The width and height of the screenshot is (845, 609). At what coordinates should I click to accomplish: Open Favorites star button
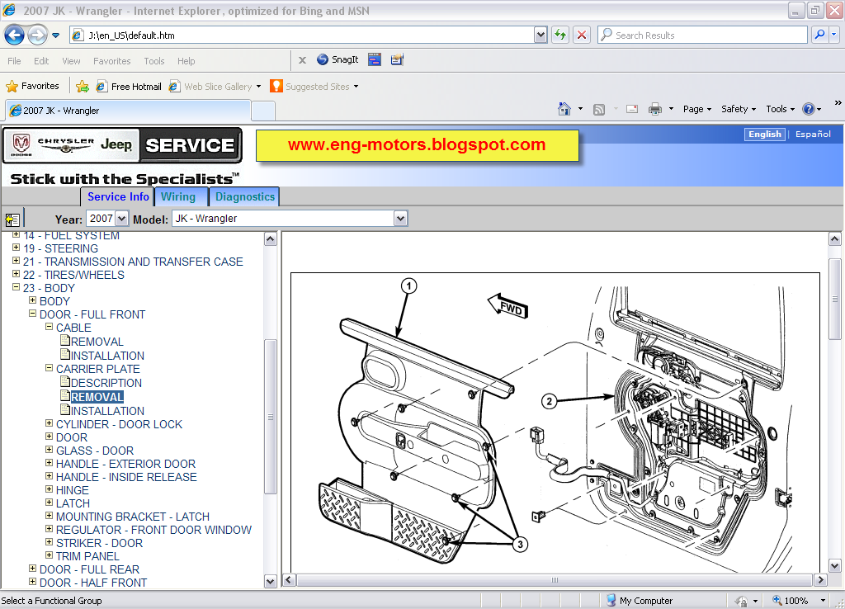click(x=32, y=86)
